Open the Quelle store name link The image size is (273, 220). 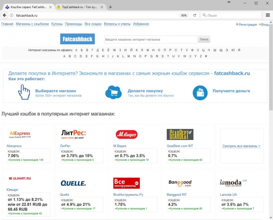(64, 195)
